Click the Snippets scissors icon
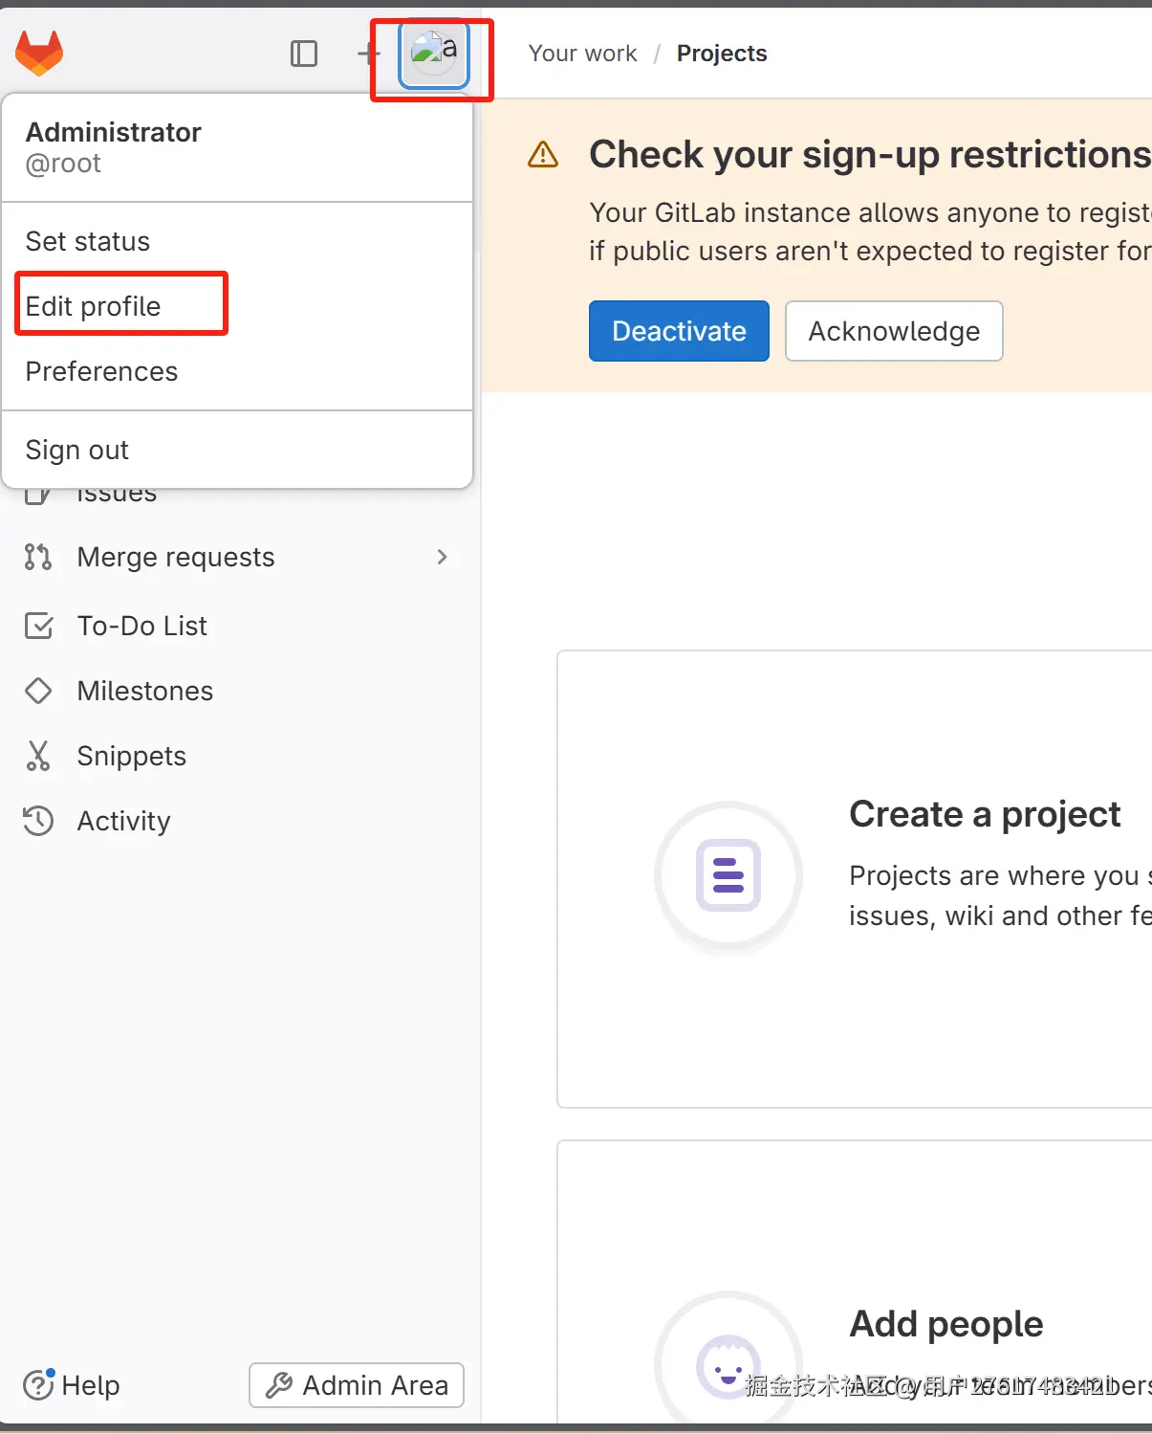1152x1434 pixels. tap(38, 756)
